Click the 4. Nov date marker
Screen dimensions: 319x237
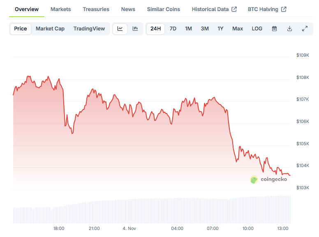point(129,228)
